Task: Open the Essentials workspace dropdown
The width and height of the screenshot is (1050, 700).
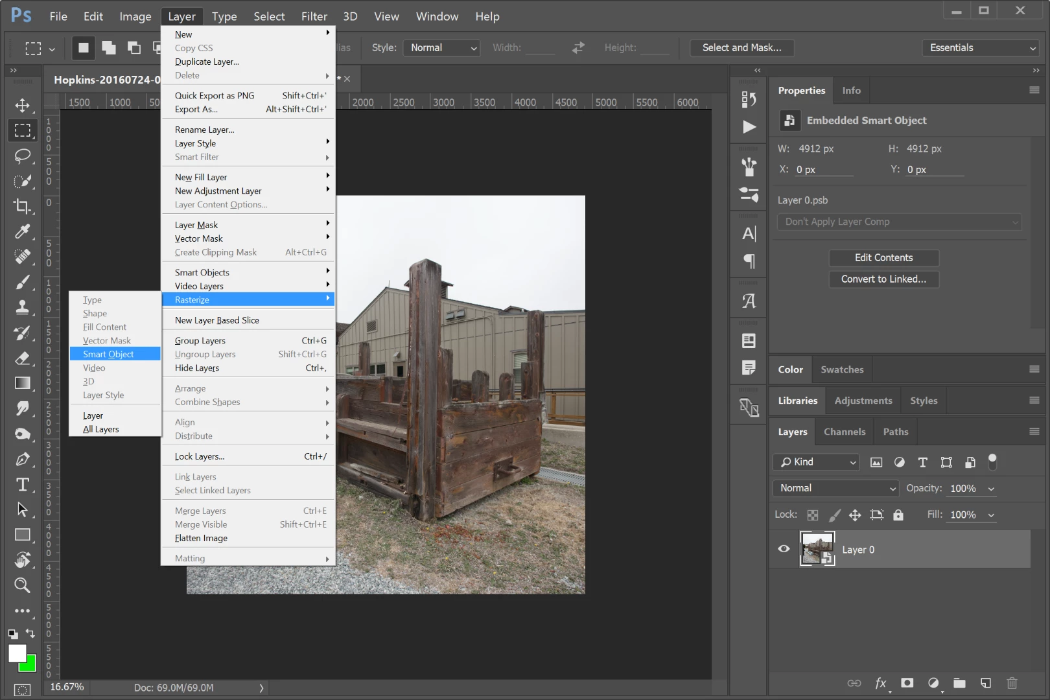Action: tap(981, 47)
